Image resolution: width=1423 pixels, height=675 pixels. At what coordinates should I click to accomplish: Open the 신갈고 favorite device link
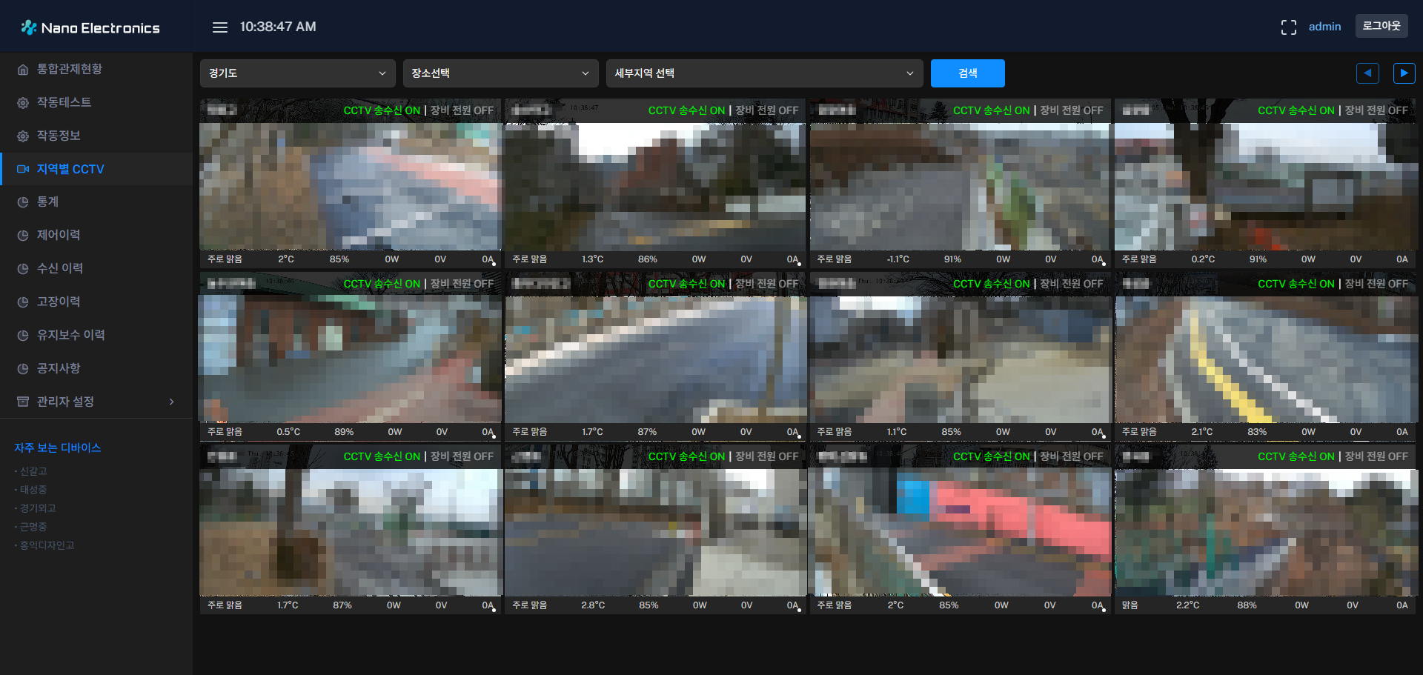(x=33, y=471)
